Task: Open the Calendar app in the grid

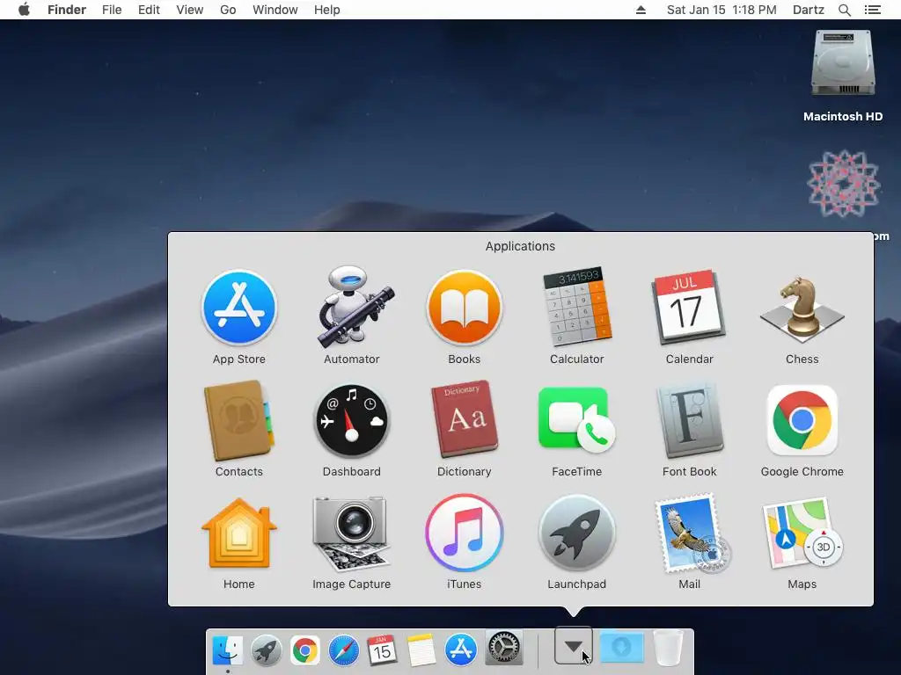Action: point(689,307)
